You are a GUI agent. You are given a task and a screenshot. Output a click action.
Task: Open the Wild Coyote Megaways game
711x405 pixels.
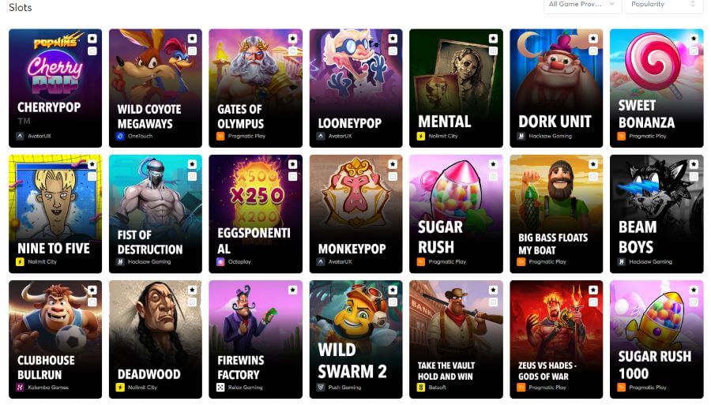tap(156, 88)
